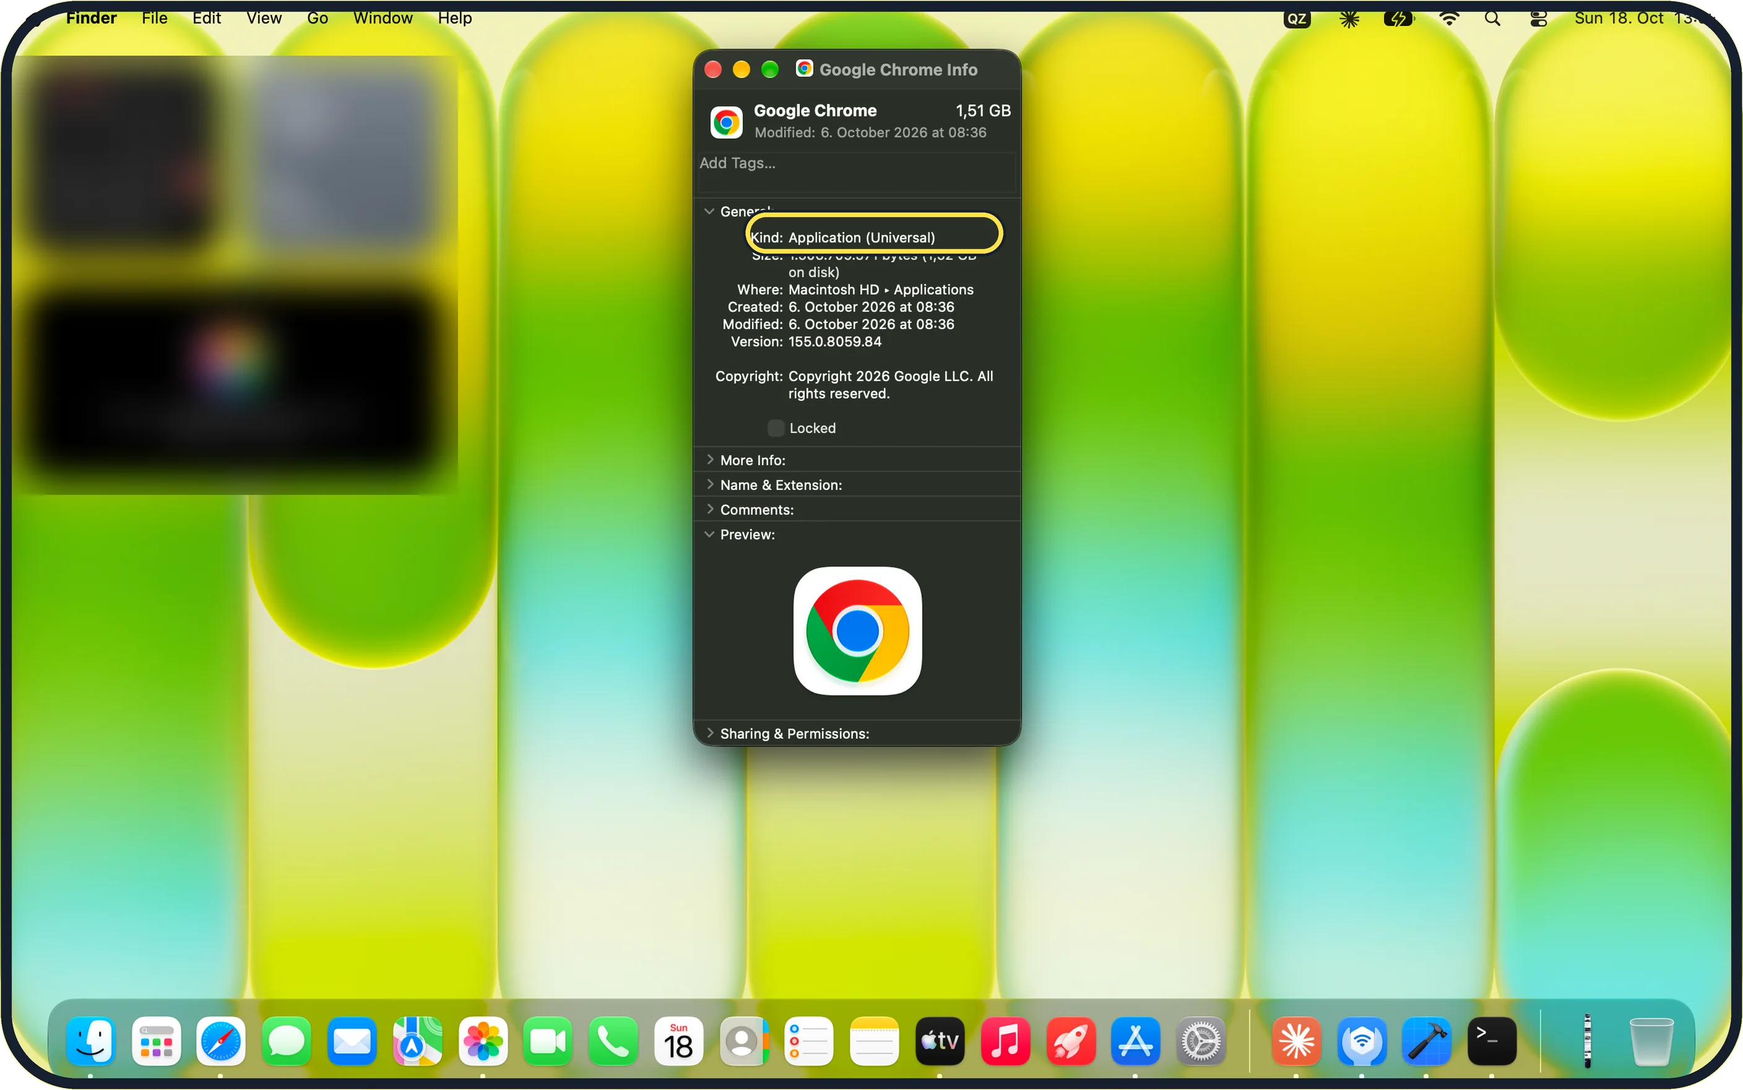1743x1090 pixels.
Task: Launch Apple TV from Dock
Action: [940, 1041]
